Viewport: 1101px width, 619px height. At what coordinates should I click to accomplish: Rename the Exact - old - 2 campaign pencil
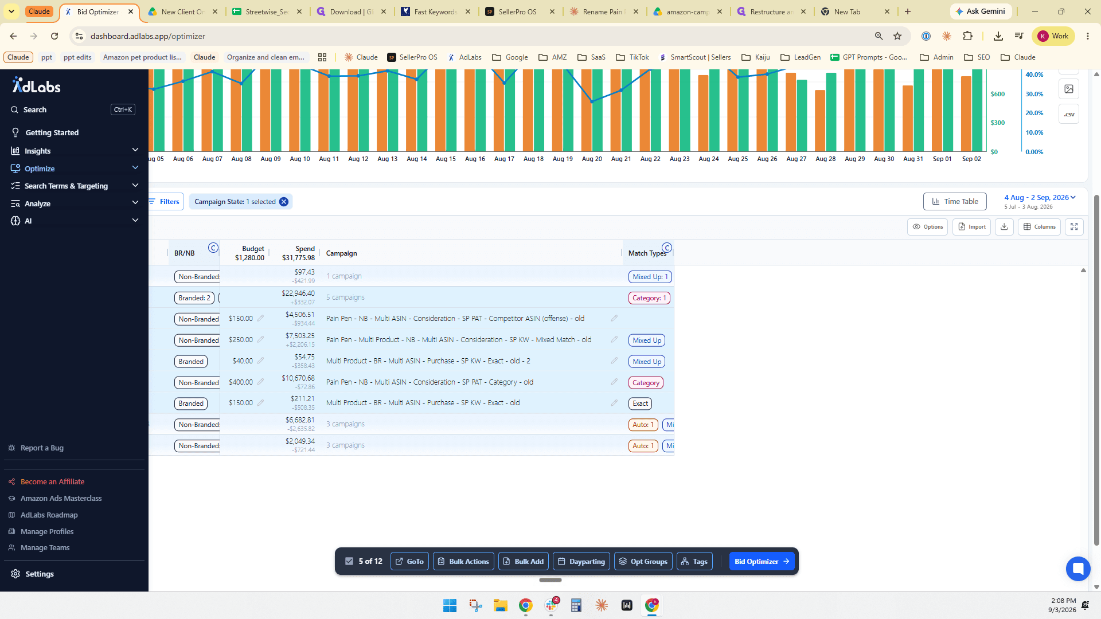coord(614,361)
